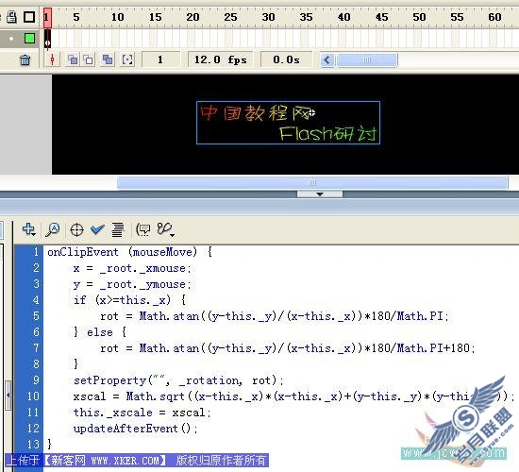Click the center frame button in timeline

(x=52, y=60)
